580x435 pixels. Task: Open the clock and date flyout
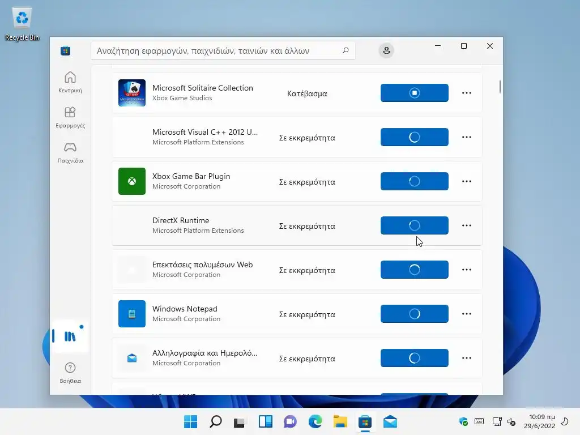[540, 421]
